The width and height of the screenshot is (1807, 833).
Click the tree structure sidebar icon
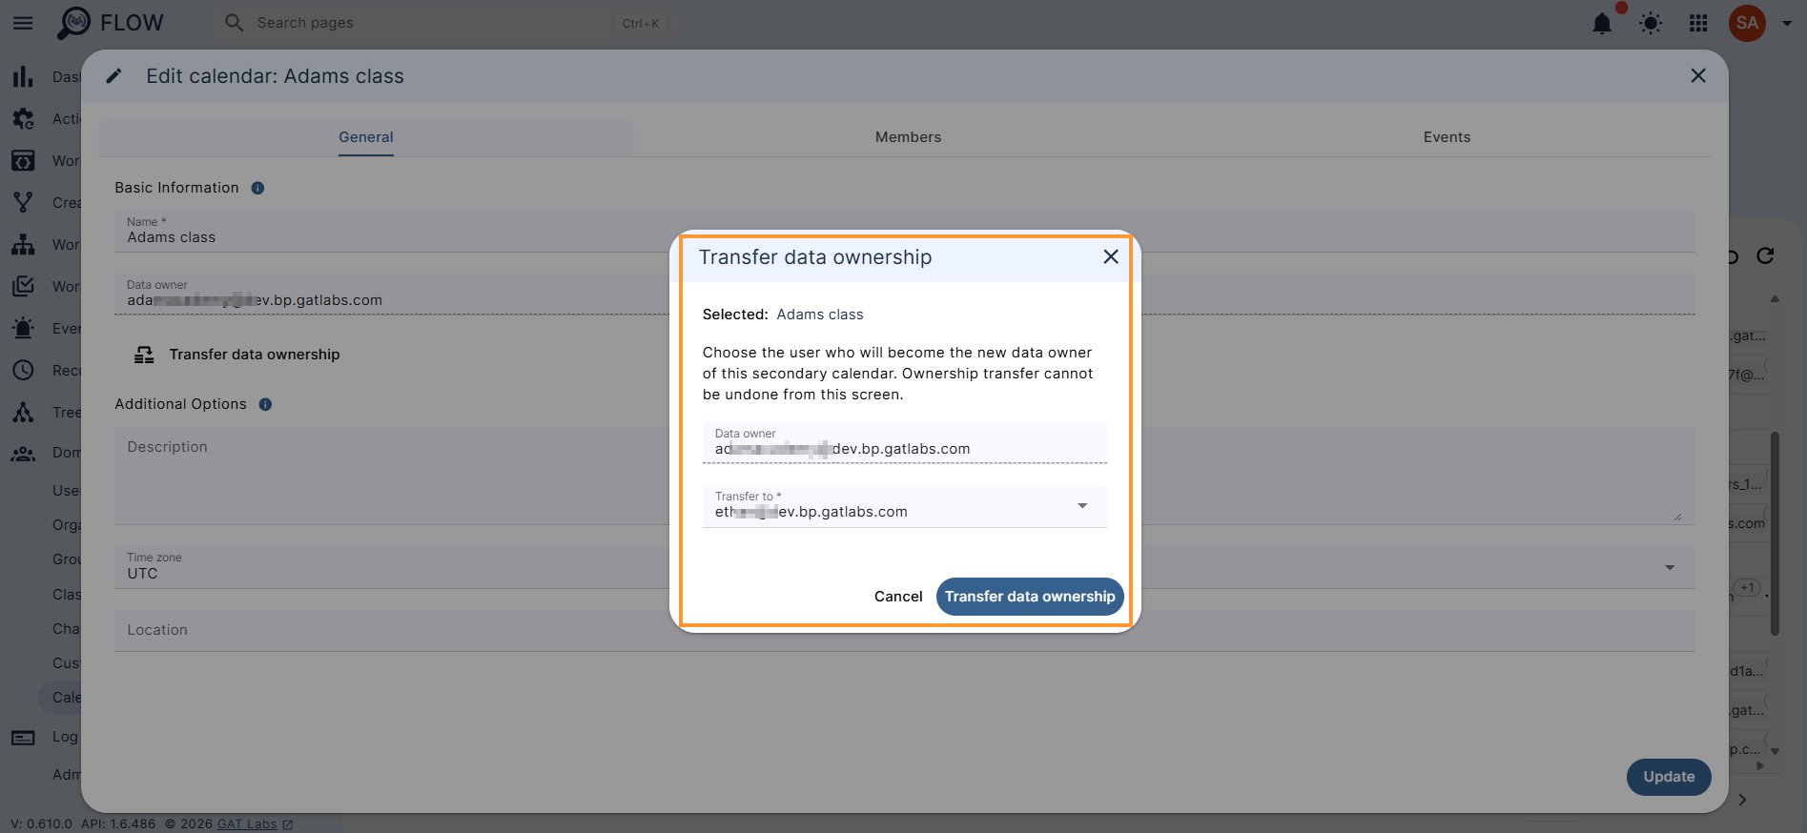pyautogui.click(x=23, y=412)
